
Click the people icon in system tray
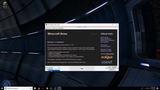pos(142,88)
